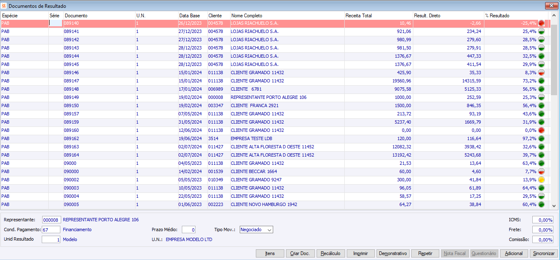
Task: Click the status icon in row 089163
Action: click(x=541, y=147)
